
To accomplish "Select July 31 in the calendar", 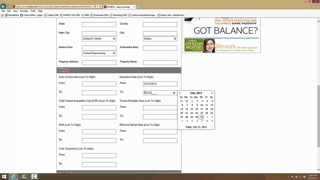I will [201, 117].
